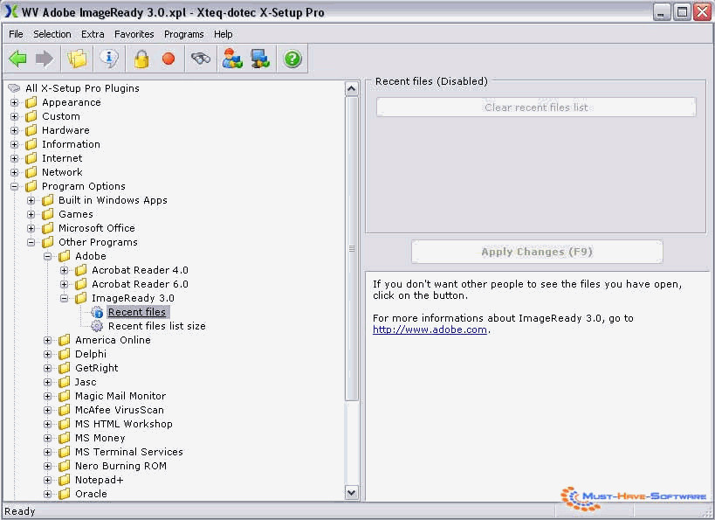Click the Internet folder icon
Screen dimensions: 715x520
[x=31, y=158]
